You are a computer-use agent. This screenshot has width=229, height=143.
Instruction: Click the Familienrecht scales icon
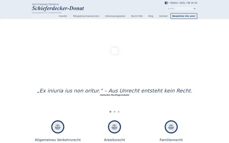(x=171, y=127)
